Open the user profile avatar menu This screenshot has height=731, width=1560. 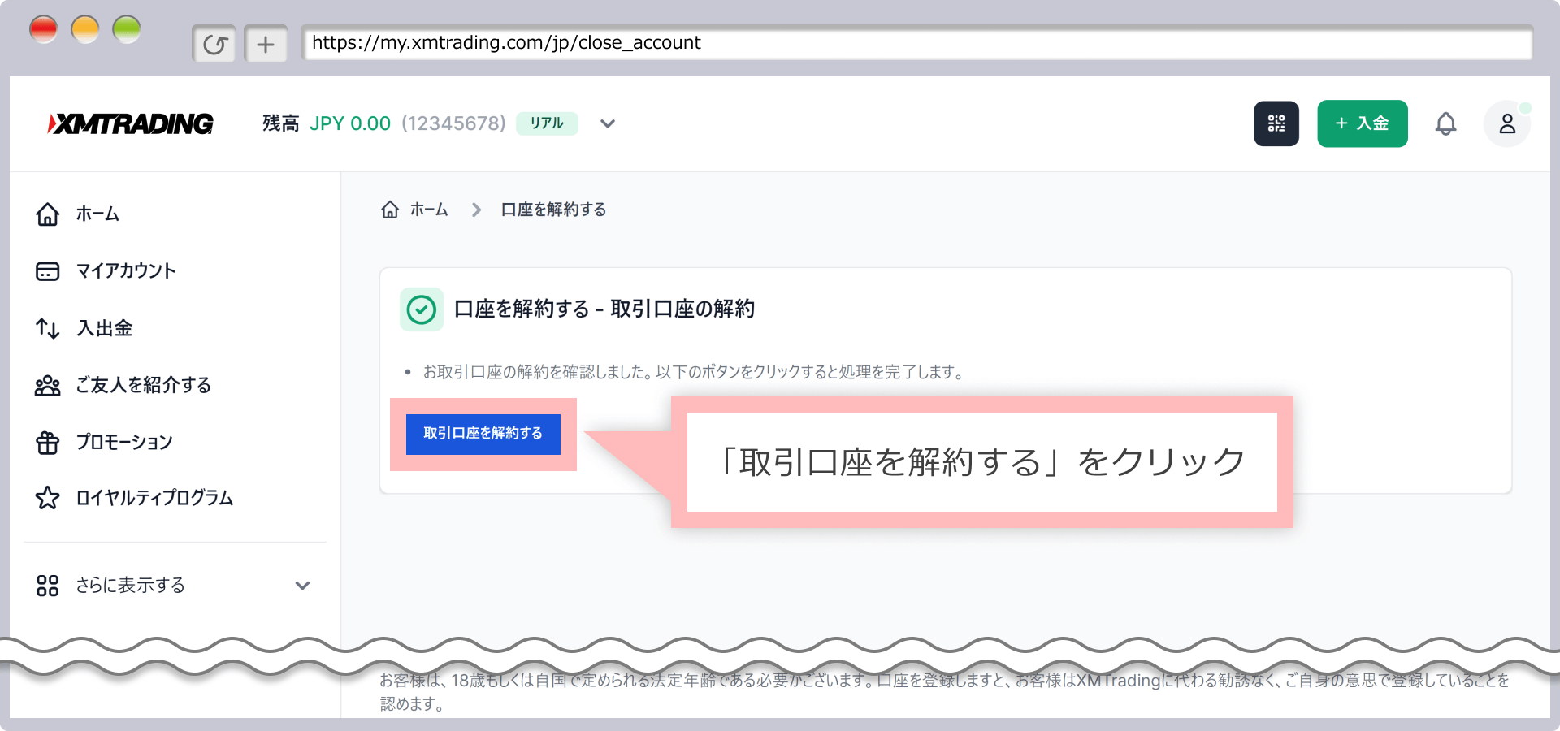pos(1506,123)
